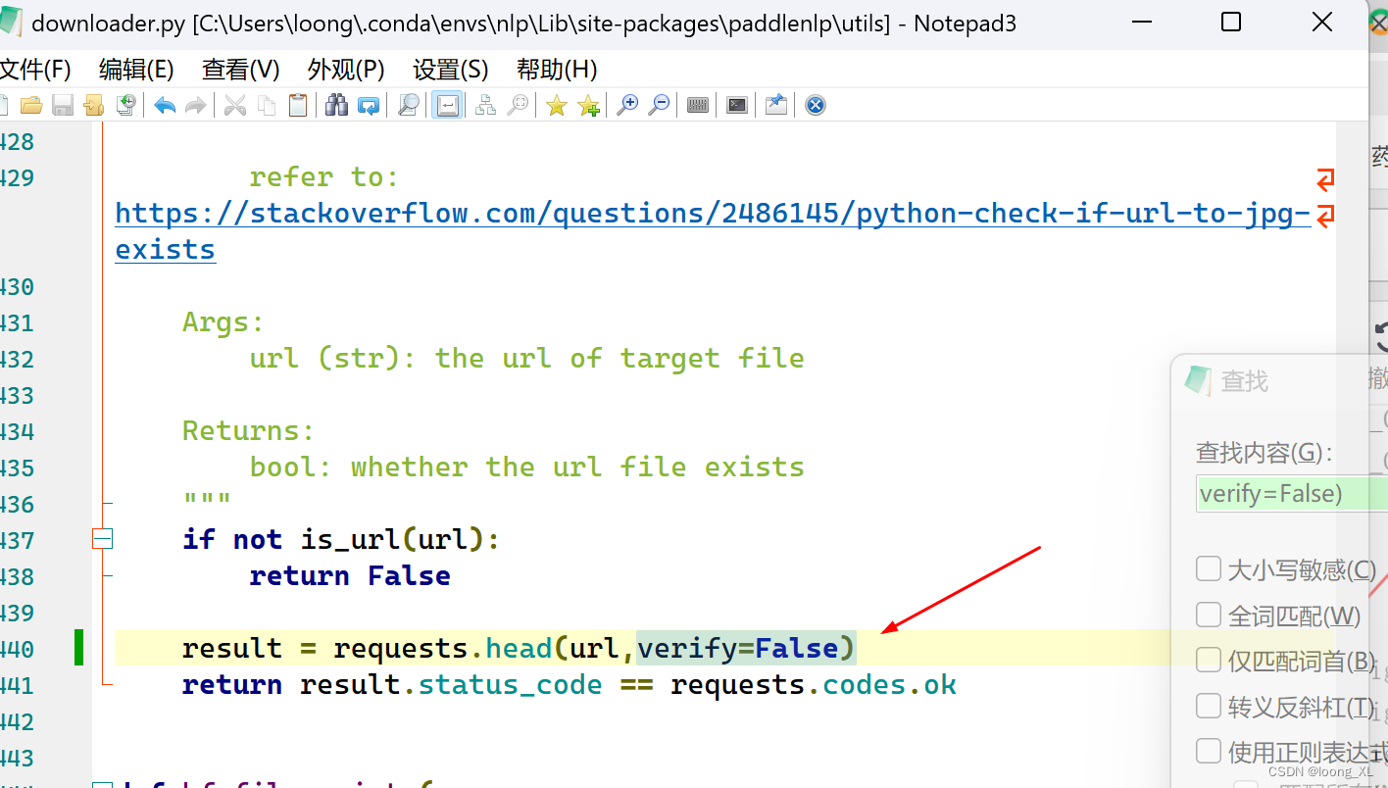Enable 全词匹配(W) checkbox
The height and width of the screenshot is (788, 1388).
pyautogui.click(x=1209, y=615)
